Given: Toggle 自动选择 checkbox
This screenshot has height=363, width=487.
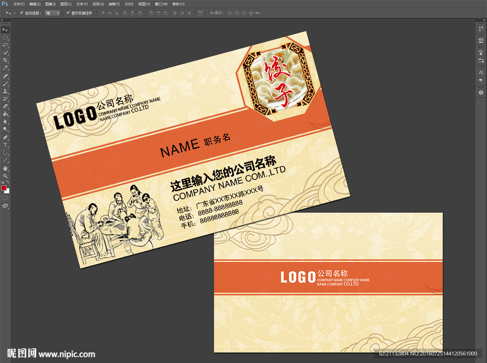Looking at the screenshot, I should [x=22, y=13].
